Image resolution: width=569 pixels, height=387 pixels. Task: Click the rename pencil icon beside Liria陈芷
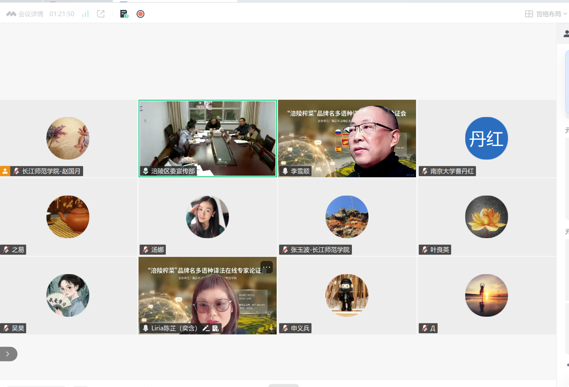206,328
